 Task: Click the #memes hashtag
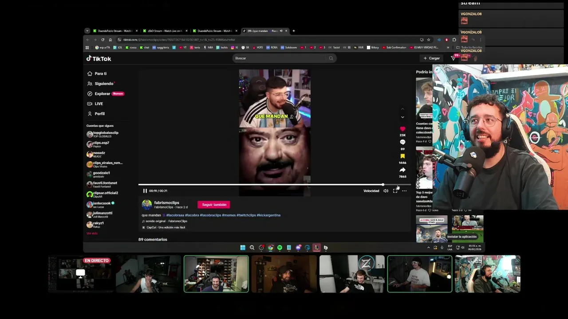[x=229, y=215]
